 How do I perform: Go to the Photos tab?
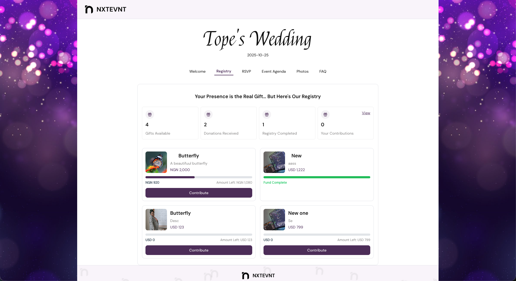pyautogui.click(x=303, y=71)
